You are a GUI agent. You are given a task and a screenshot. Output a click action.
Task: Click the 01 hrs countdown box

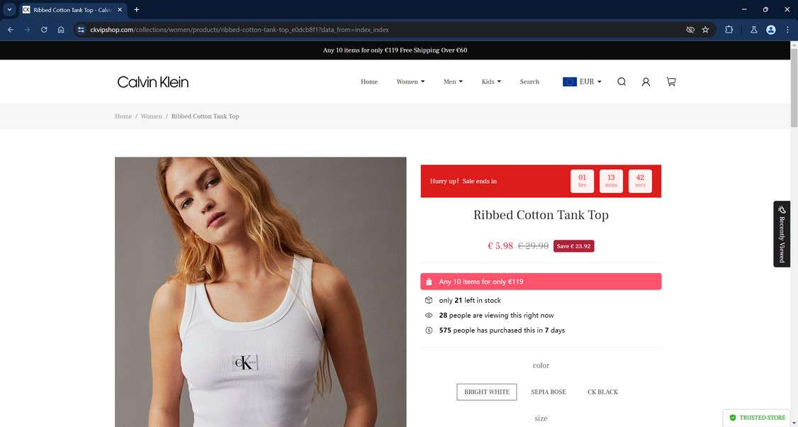tap(583, 181)
